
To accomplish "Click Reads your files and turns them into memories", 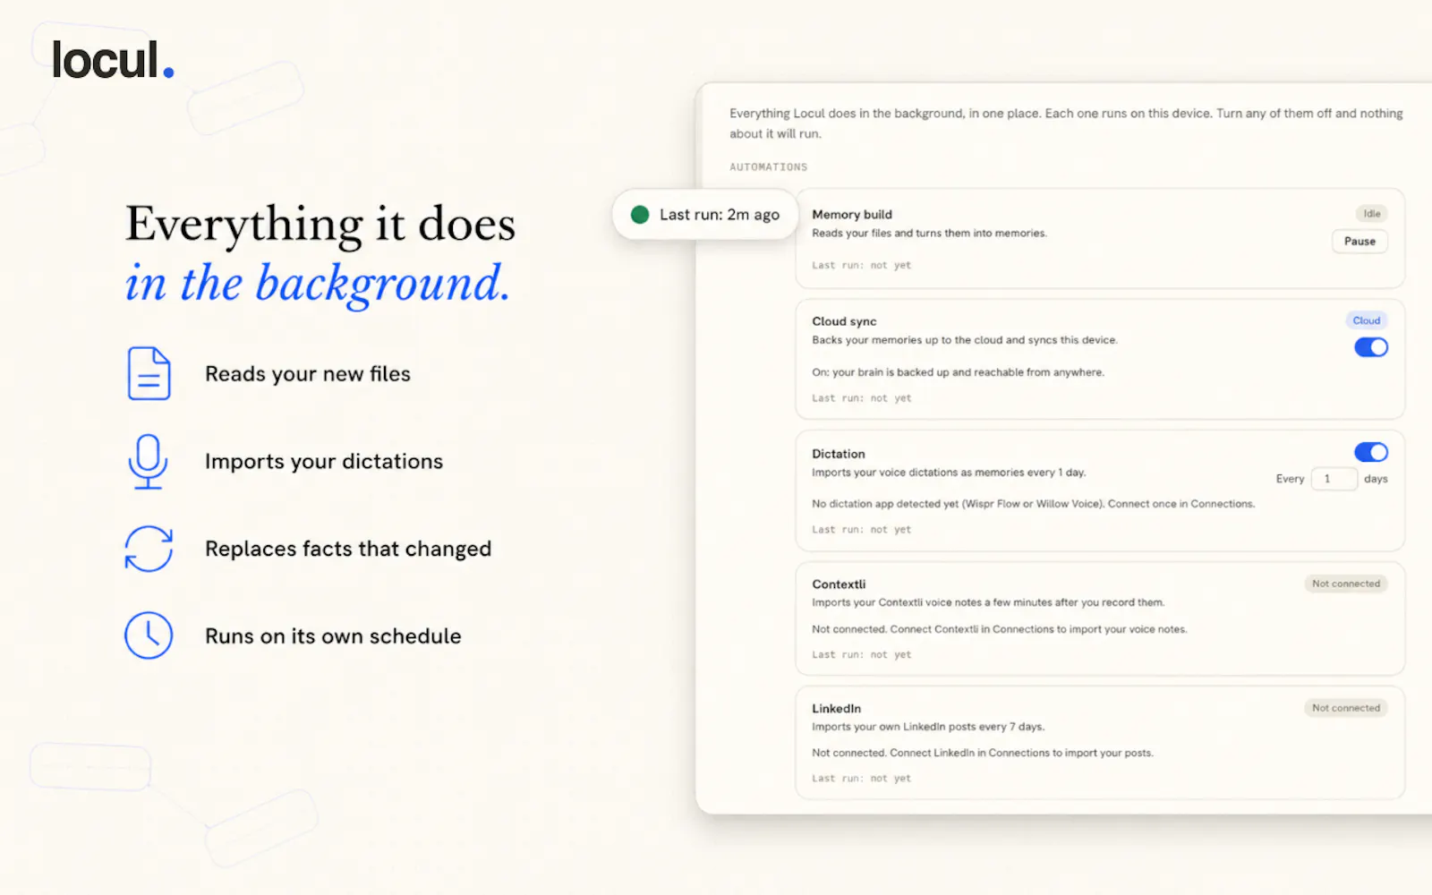I will tap(929, 234).
